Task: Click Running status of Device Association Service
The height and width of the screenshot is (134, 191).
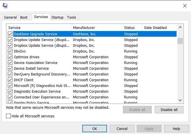Action: (131, 63)
